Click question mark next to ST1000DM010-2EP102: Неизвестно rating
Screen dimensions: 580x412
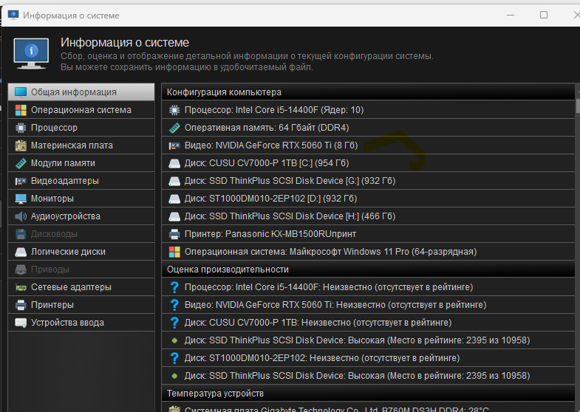pos(174,358)
